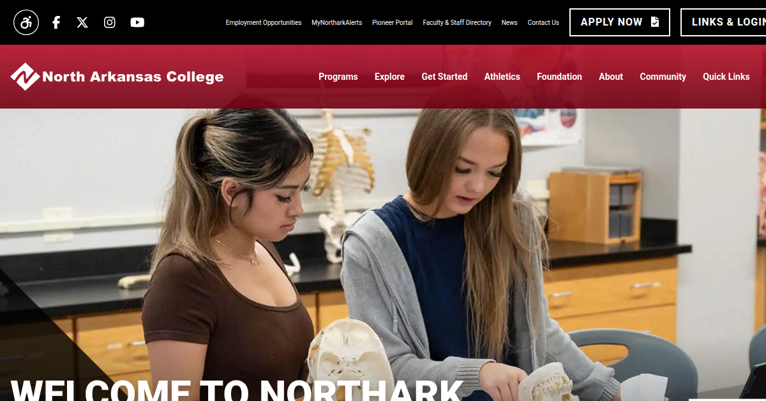Click the Links & Login button

(723, 22)
